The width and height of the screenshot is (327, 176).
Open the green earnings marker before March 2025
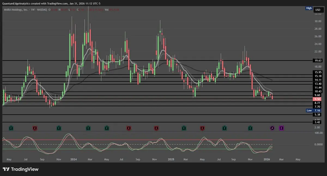click(x=184, y=128)
